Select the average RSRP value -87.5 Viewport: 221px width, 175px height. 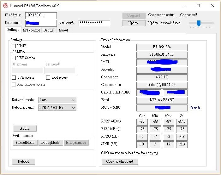182,122
